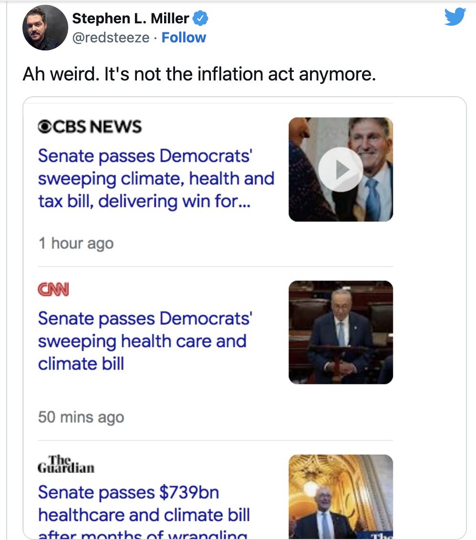This screenshot has width=476, height=540.
Task: Open Stephen L. Miller's profile avatar
Action: pyautogui.click(x=45, y=28)
